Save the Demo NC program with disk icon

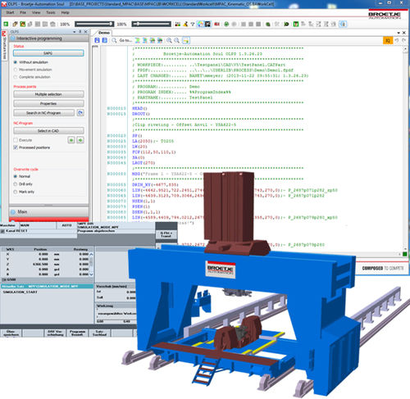pyautogui.click(x=97, y=40)
